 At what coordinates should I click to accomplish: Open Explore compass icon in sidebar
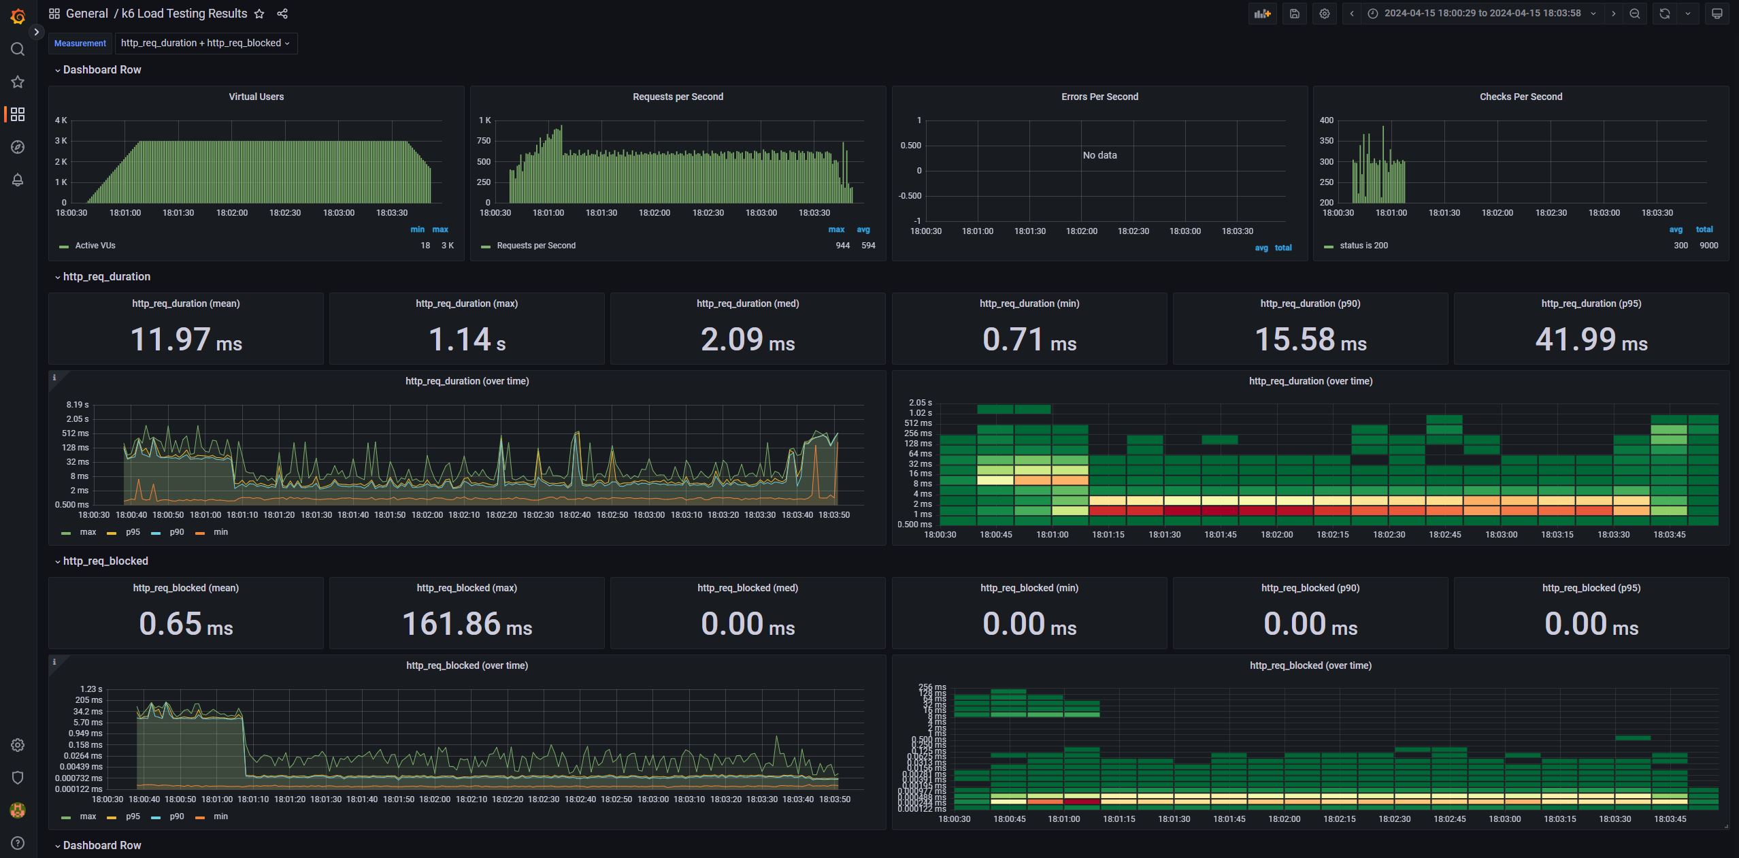(x=18, y=147)
